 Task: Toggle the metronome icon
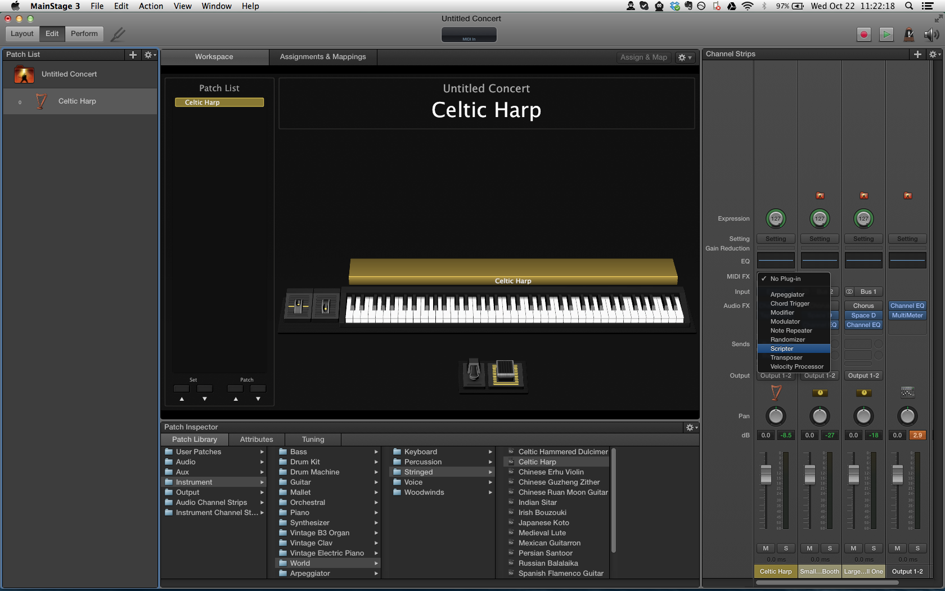click(908, 34)
